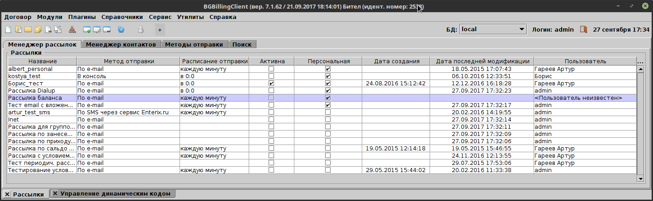Open the Справочники menu
The image size is (653, 201).
click(x=122, y=17)
